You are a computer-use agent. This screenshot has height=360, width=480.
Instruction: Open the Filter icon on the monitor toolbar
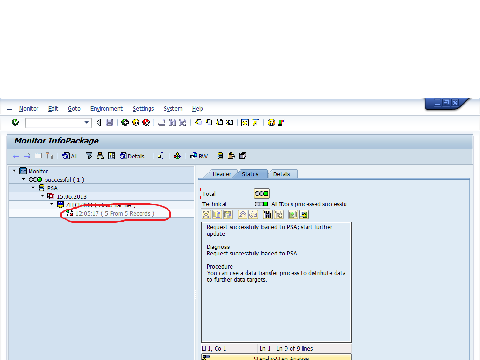(x=89, y=156)
